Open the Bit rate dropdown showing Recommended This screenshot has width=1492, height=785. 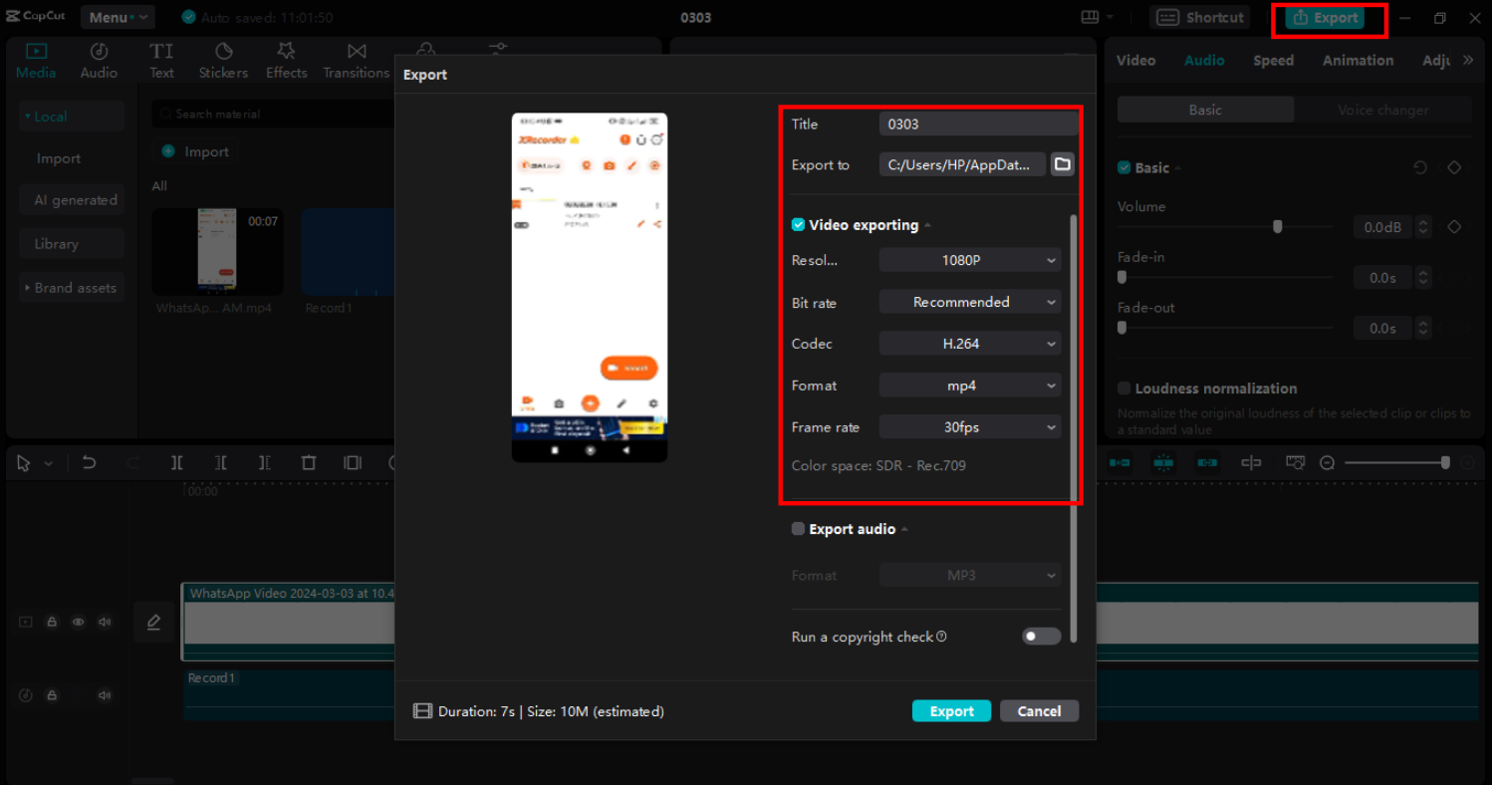click(970, 302)
